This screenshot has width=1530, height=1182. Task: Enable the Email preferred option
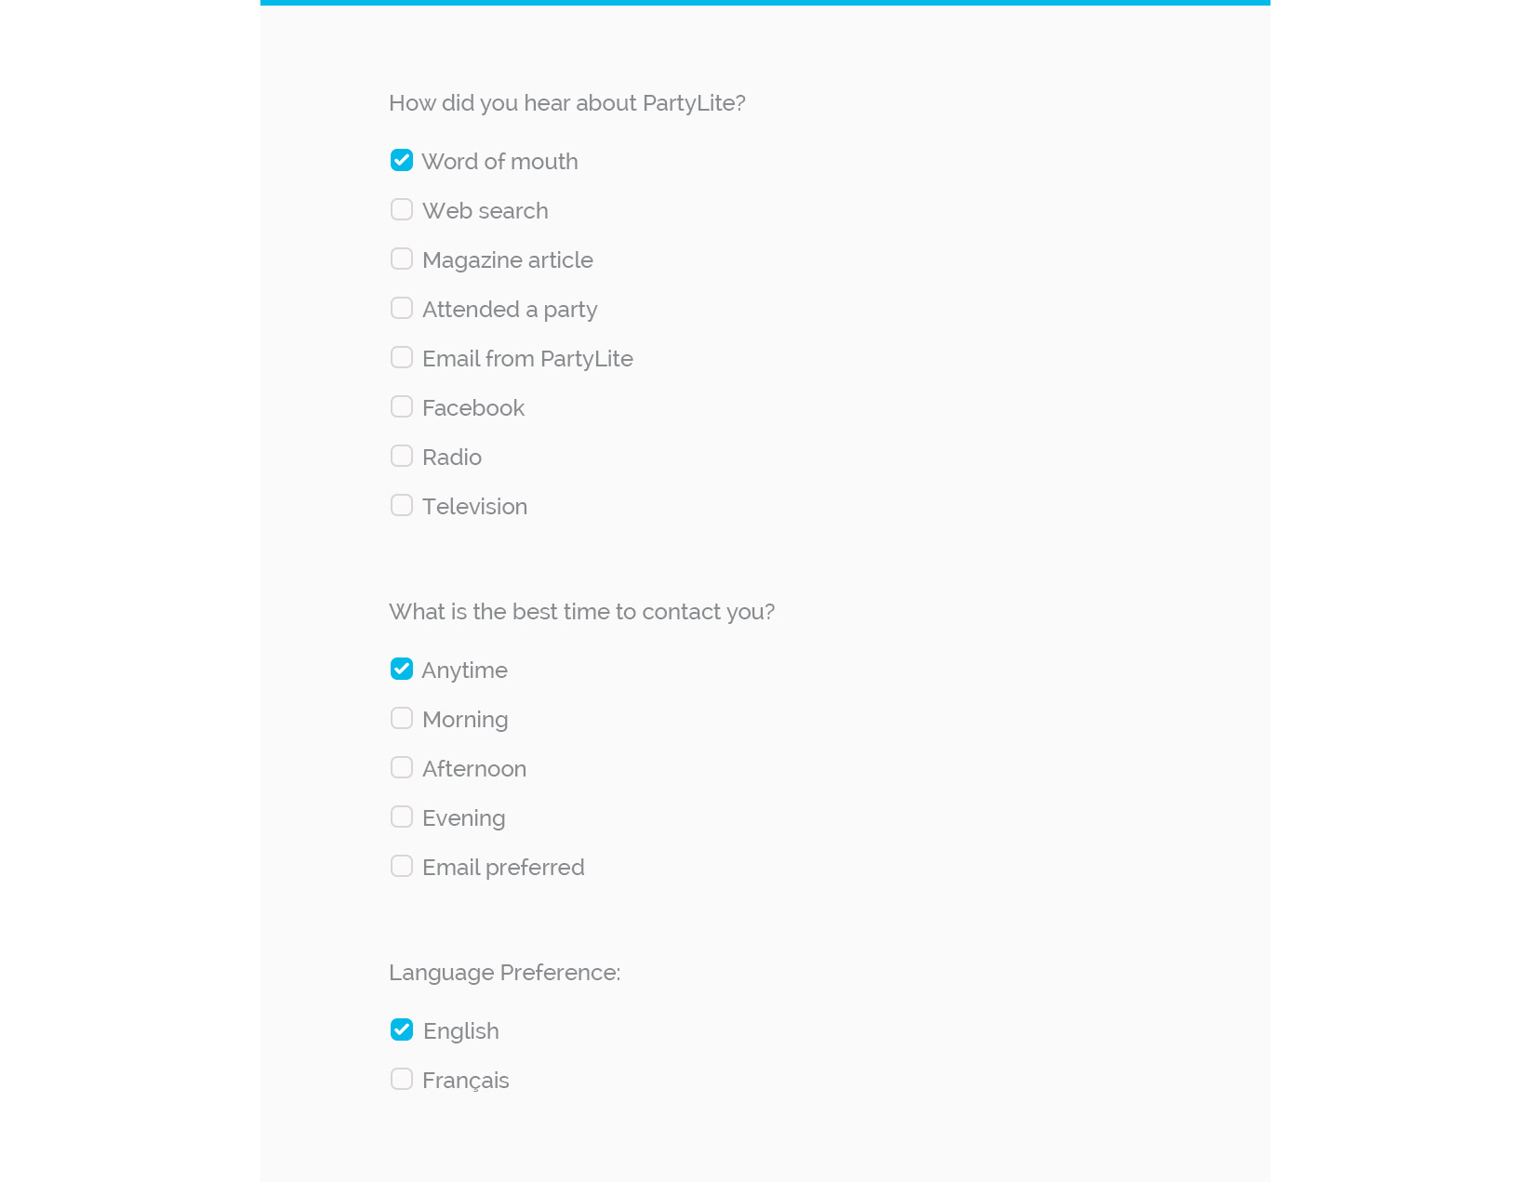pyautogui.click(x=402, y=867)
